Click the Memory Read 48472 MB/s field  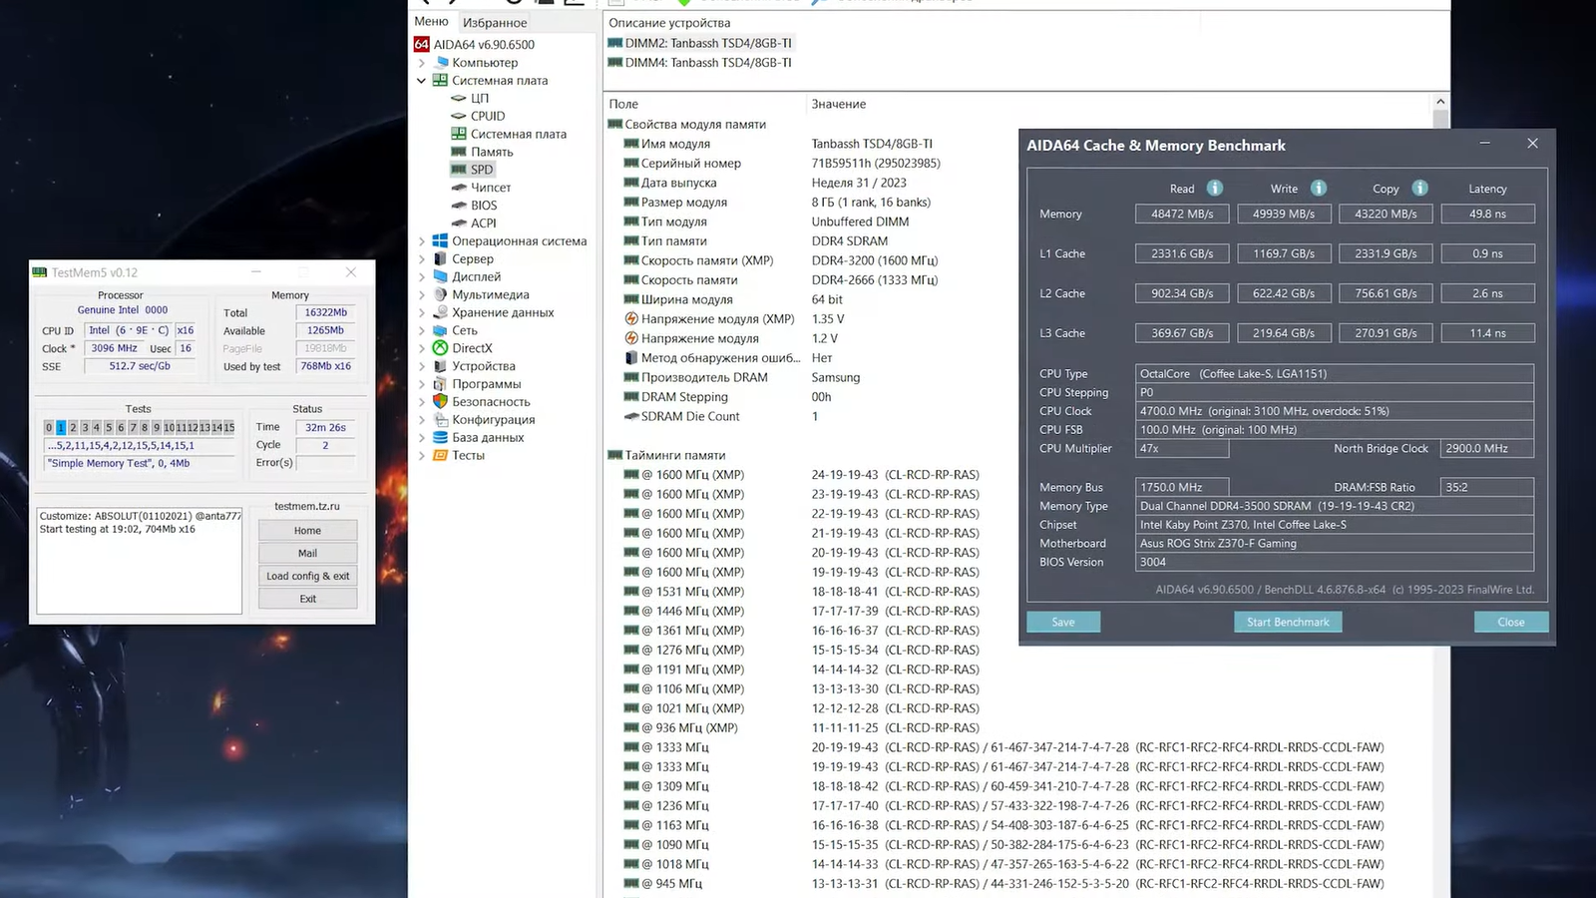pos(1182,214)
